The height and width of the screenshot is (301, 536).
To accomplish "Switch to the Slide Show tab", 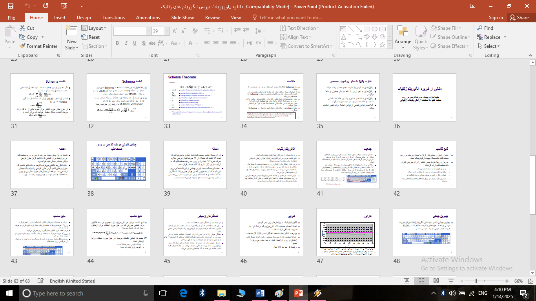I will tap(182, 18).
